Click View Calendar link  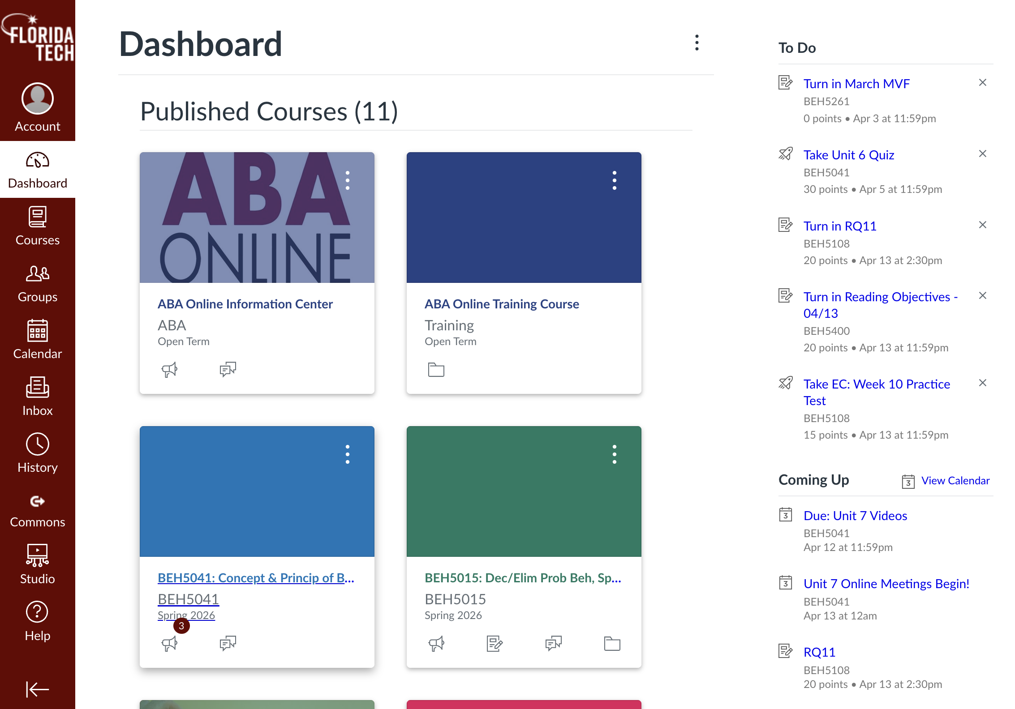[x=955, y=481]
